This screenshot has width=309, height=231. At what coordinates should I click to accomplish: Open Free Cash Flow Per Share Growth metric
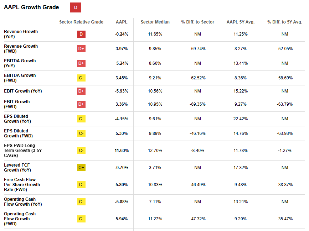click(22, 185)
